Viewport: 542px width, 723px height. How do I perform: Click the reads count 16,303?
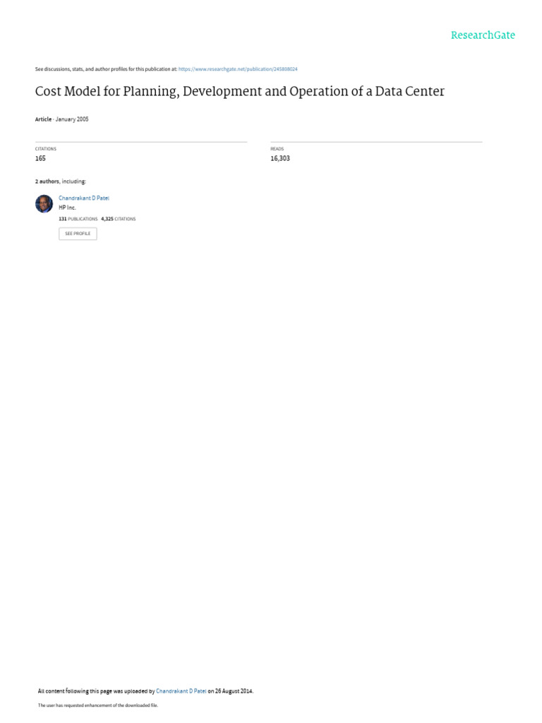coord(280,158)
